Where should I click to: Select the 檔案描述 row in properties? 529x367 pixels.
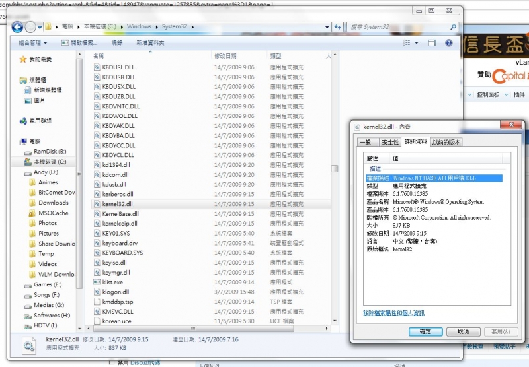[x=434, y=178]
